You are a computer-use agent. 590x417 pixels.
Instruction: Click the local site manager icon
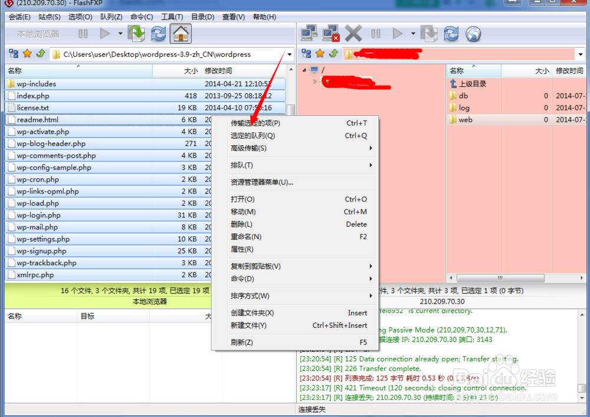pyautogui.click(x=14, y=54)
